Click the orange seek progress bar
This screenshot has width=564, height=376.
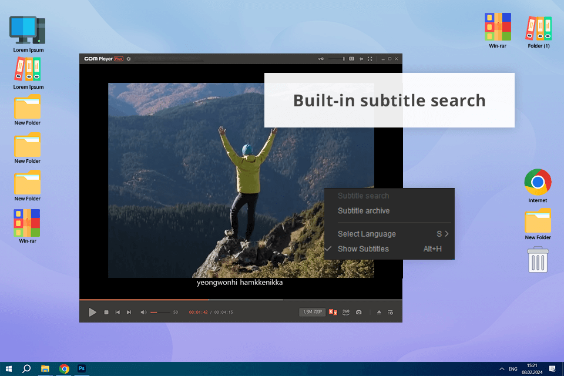click(144, 300)
